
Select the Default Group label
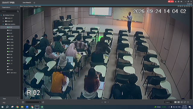9,15
